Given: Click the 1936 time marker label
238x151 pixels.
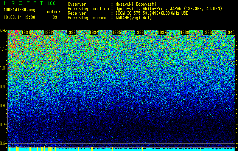Looking at the screenshot, I should coord(139,32).
